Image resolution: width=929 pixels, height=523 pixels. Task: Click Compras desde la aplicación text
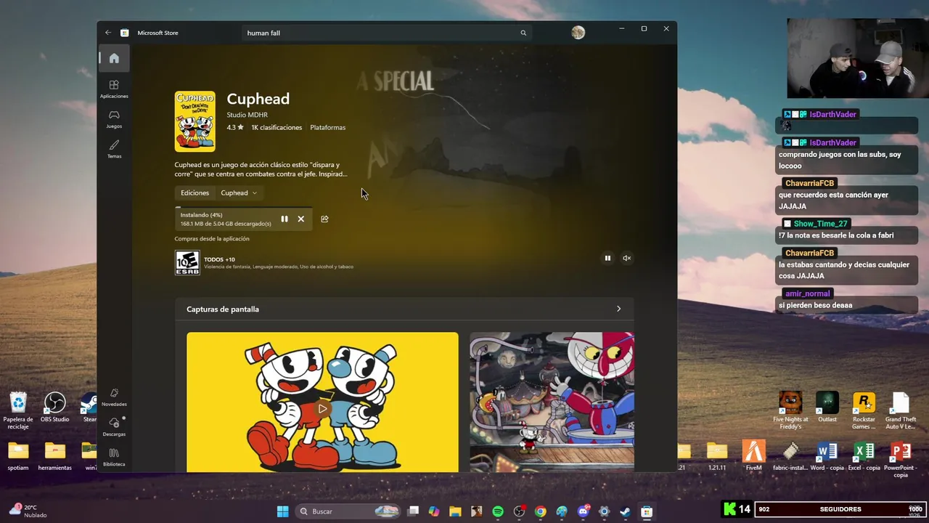click(212, 238)
